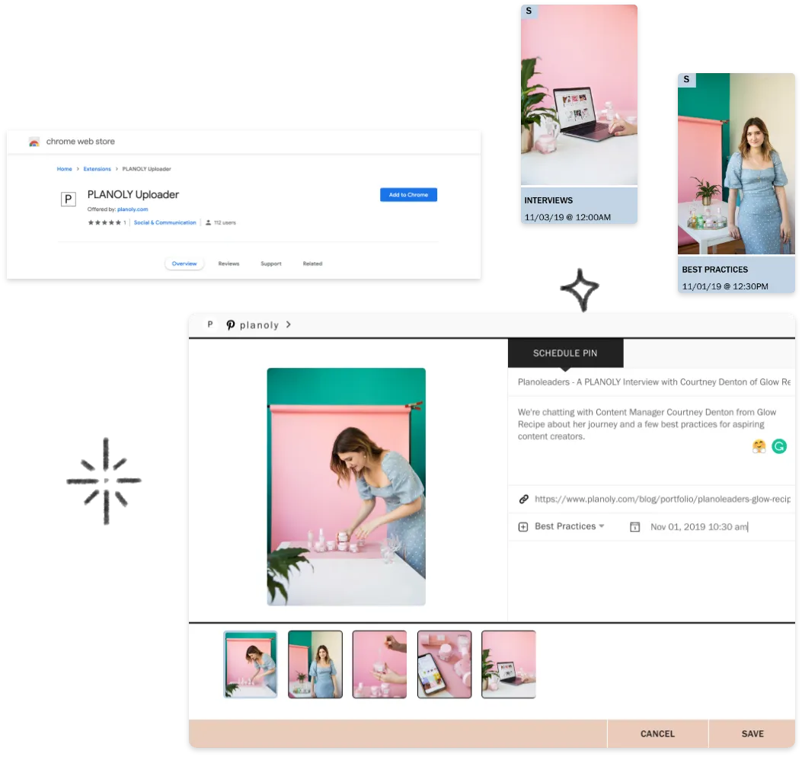The height and width of the screenshot is (757, 802).
Task: Open the Extensions breadcrumb link
Action: pos(97,169)
